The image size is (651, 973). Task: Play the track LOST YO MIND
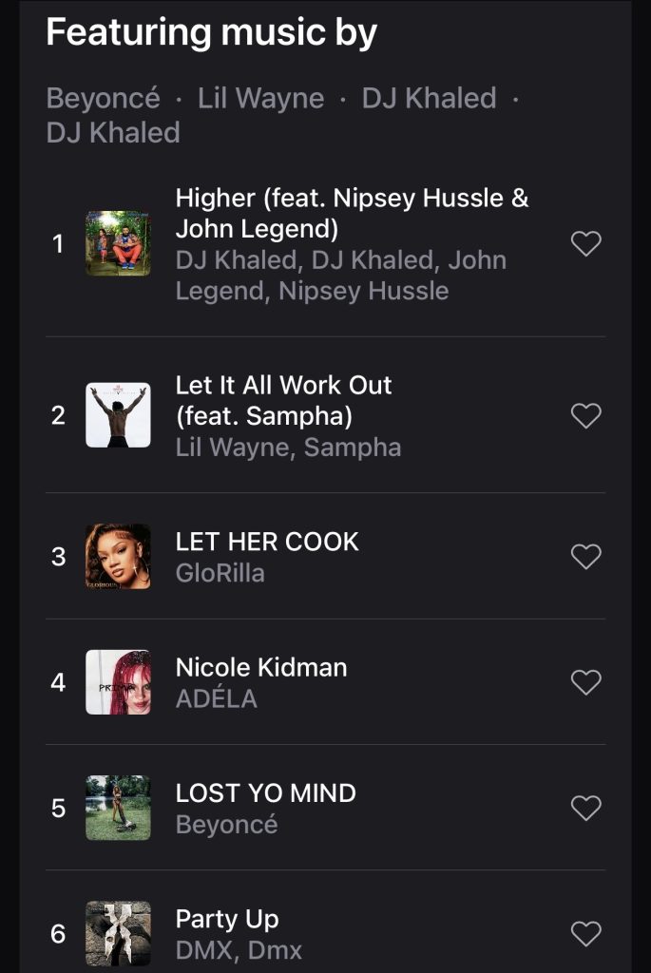(x=265, y=793)
